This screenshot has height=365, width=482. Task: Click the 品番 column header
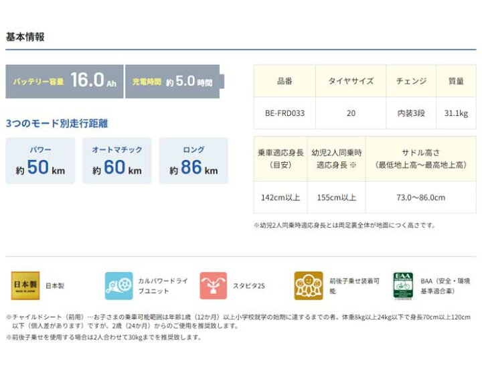(x=285, y=81)
